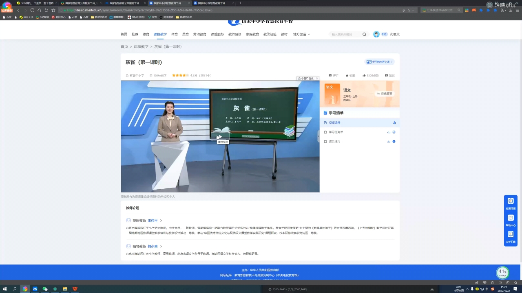Open 帮助中心 from floating sidebar
Screen dimensions: 522x293
[511, 220]
